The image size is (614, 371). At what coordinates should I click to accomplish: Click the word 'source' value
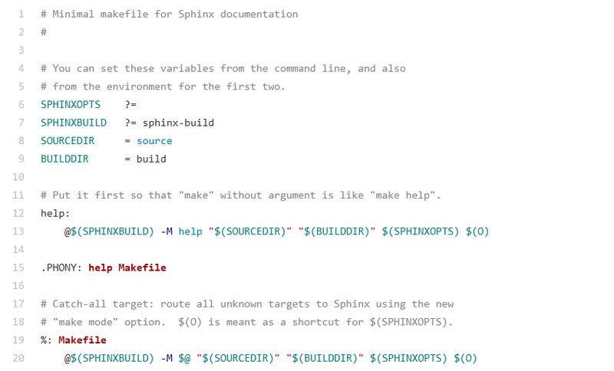coord(154,141)
